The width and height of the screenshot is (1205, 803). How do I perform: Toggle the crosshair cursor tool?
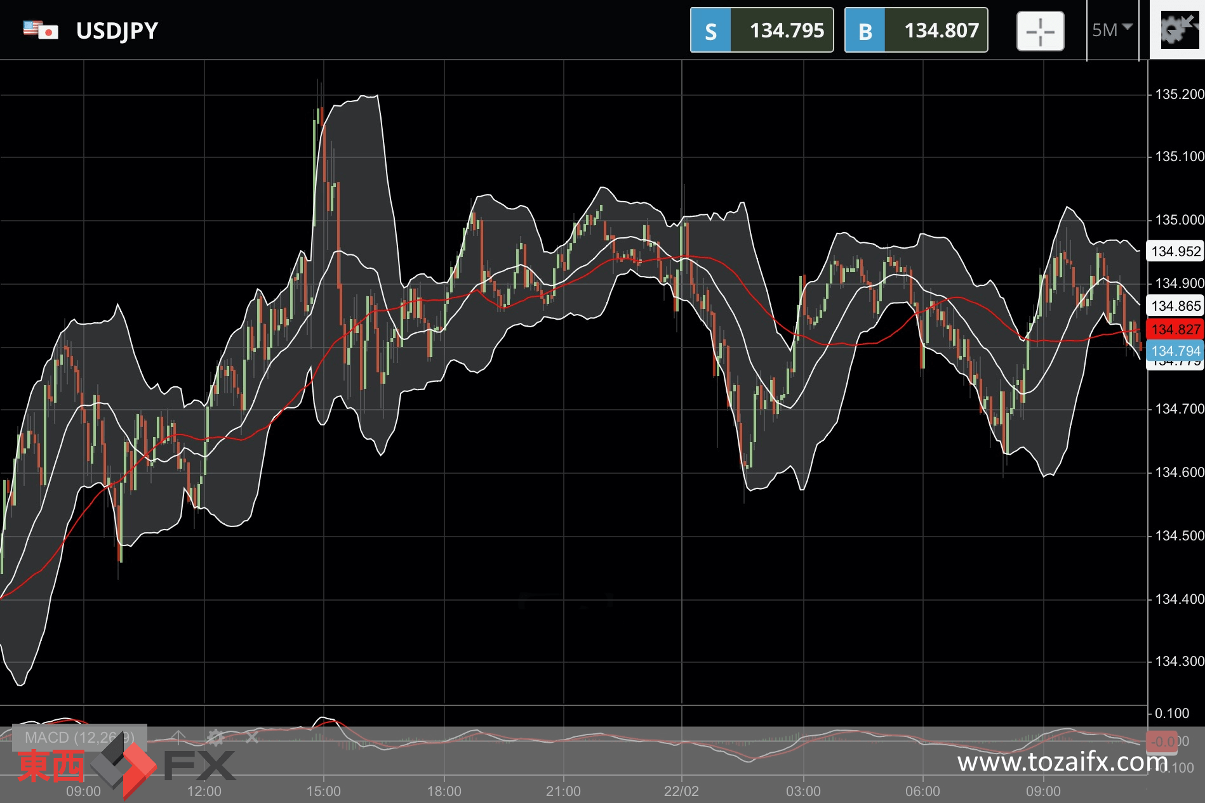pyautogui.click(x=1040, y=31)
